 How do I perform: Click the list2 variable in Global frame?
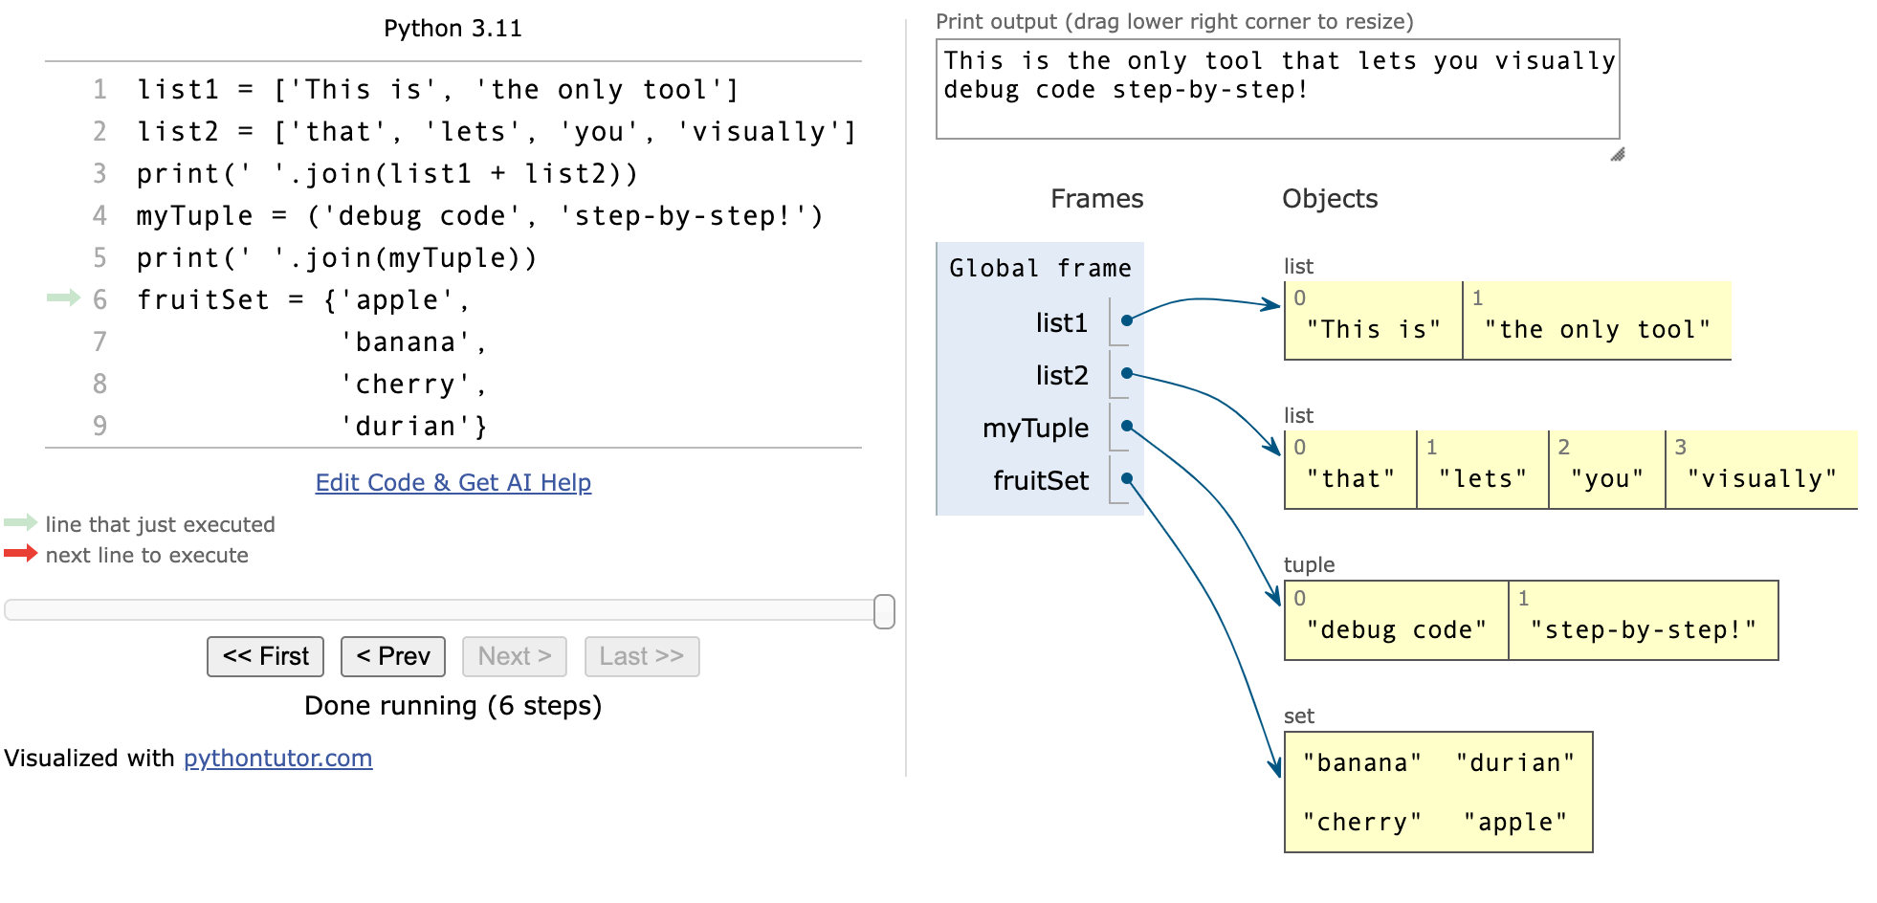point(1062,375)
